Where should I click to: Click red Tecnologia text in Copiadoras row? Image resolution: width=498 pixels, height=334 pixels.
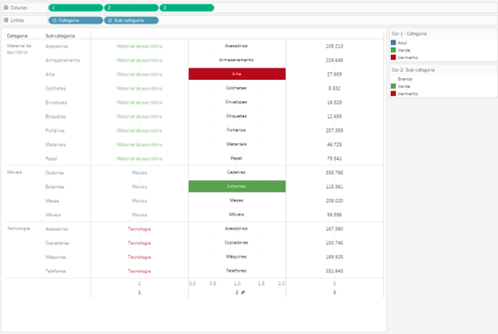140,243
